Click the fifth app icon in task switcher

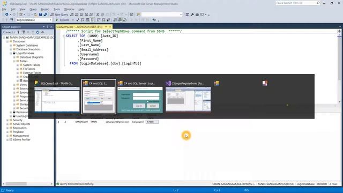(x=217, y=83)
